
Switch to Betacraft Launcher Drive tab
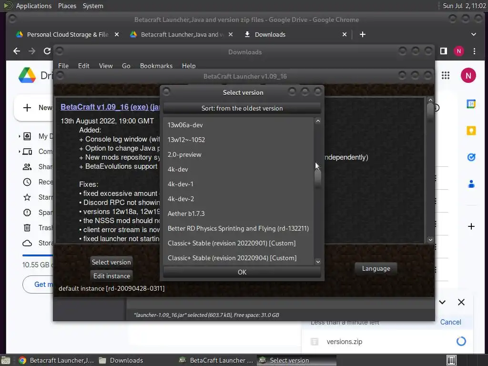182,34
